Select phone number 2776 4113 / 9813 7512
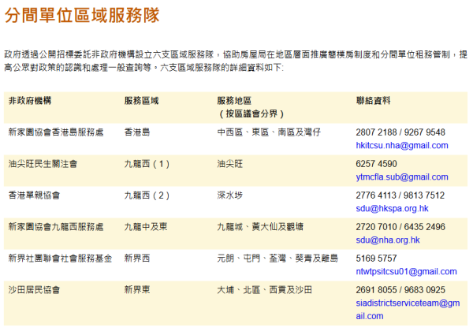 [x=400, y=195]
